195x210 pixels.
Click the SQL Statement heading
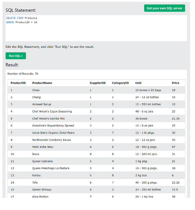coord(21,10)
